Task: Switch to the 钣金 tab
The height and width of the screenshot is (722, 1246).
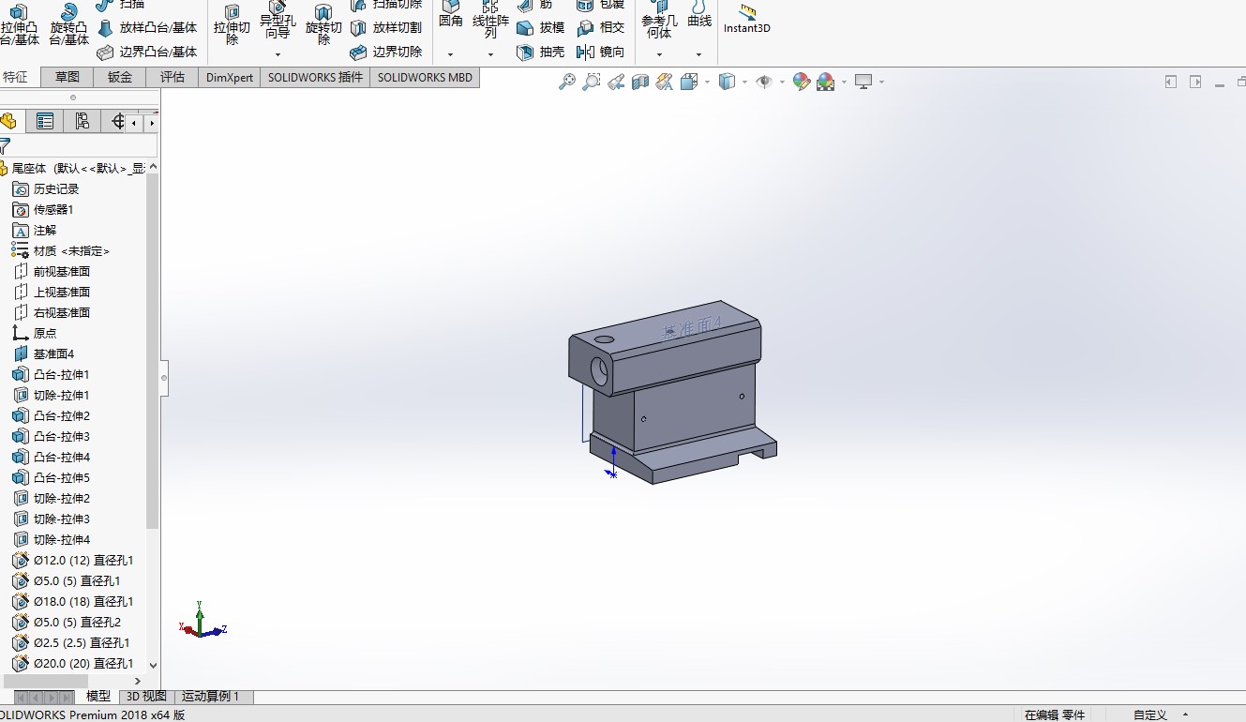Action: pos(120,78)
